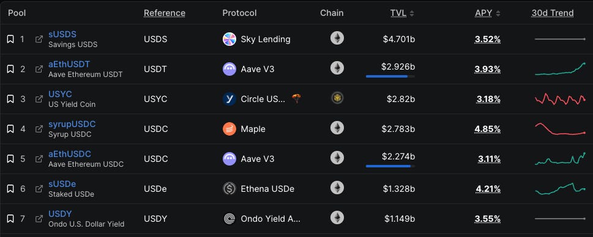The height and width of the screenshot is (237, 593).
Task: Open external link icon for syrupUSDC
Action: [39, 129]
